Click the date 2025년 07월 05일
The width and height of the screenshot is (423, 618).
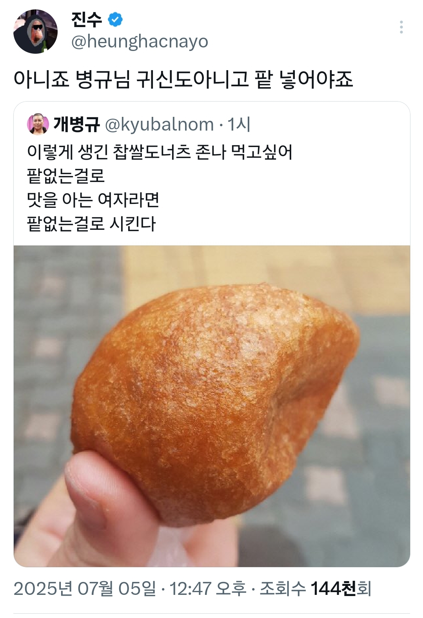coord(85,589)
